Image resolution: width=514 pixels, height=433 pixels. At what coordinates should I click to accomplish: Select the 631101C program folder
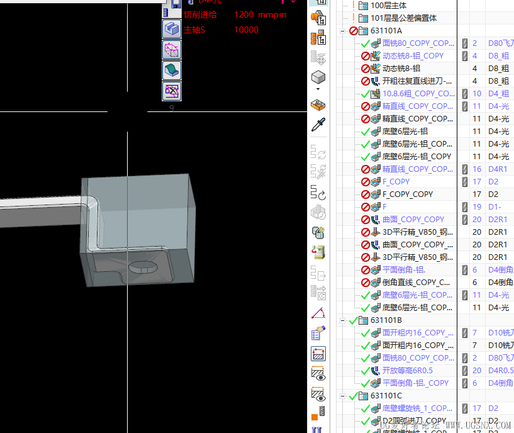(386, 396)
